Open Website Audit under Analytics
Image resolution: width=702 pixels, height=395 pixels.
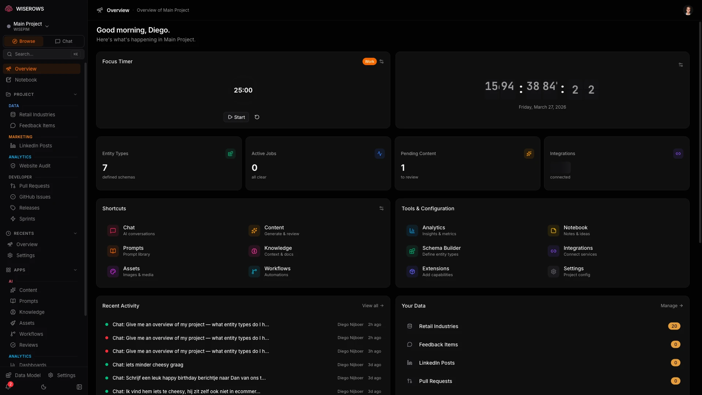pyautogui.click(x=35, y=166)
